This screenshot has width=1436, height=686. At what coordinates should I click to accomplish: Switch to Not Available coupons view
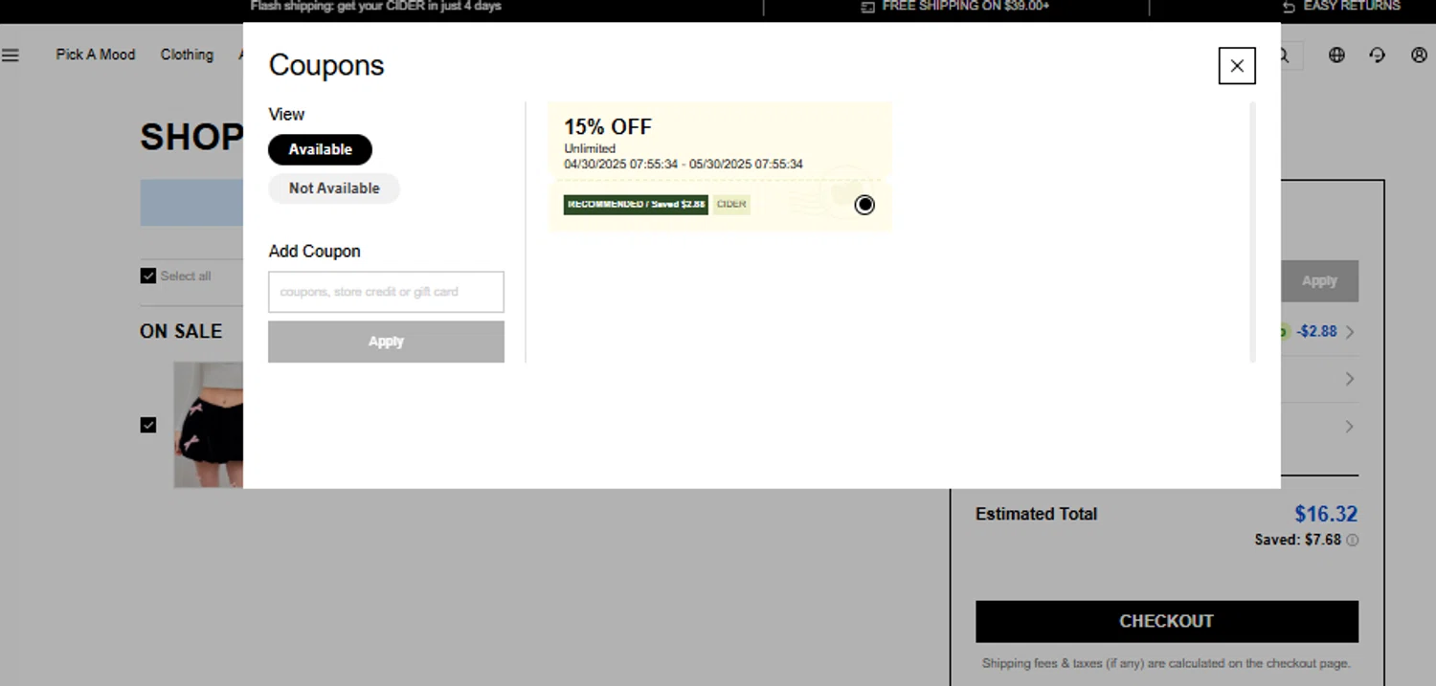coord(334,188)
